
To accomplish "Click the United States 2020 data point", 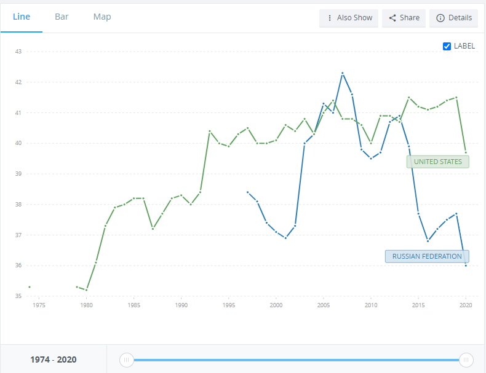I will (x=466, y=152).
